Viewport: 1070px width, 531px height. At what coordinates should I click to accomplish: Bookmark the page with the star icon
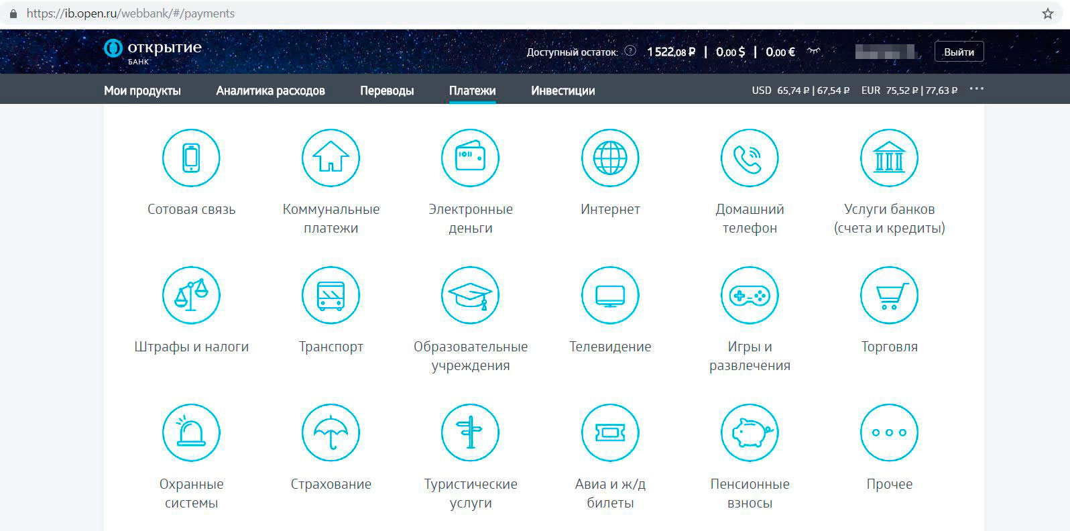pos(1048,13)
